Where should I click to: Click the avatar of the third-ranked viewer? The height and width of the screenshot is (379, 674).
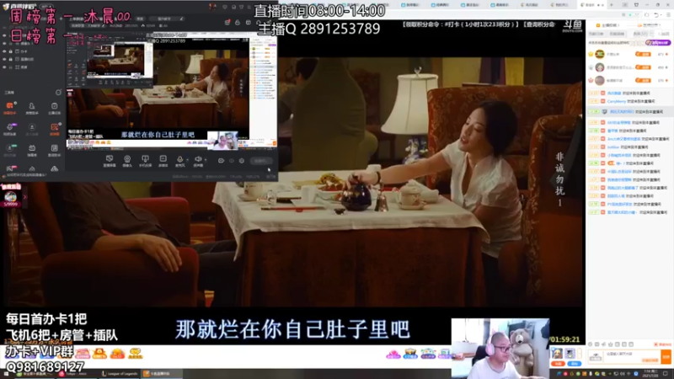[600, 80]
